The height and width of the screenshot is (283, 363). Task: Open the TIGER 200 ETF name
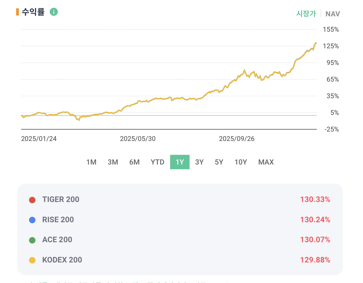point(61,199)
